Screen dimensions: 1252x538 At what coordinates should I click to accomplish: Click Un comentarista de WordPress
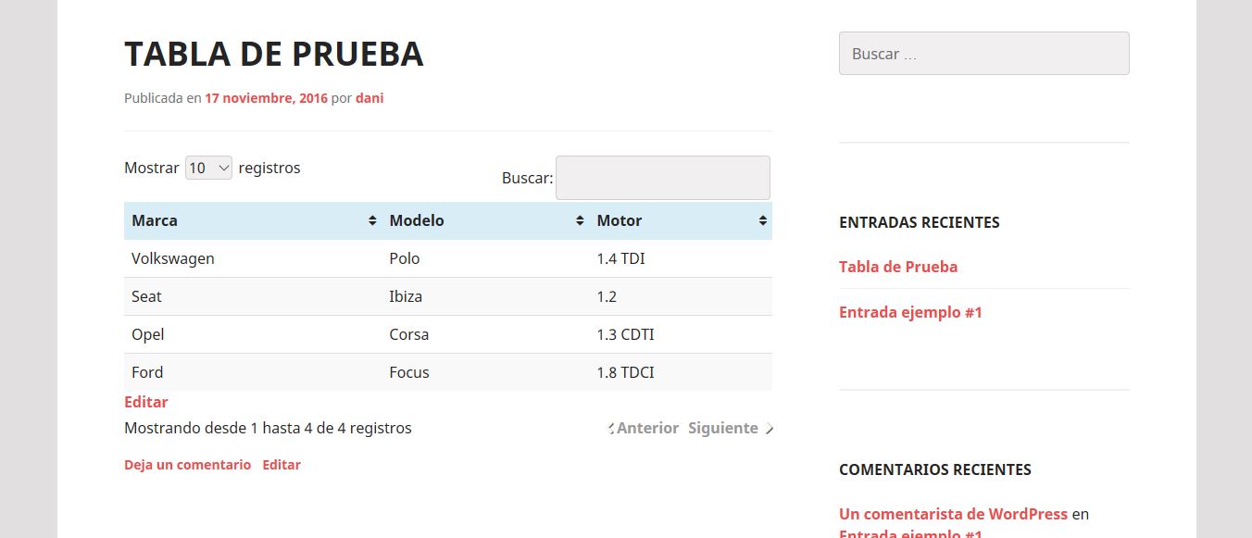(x=952, y=513)
